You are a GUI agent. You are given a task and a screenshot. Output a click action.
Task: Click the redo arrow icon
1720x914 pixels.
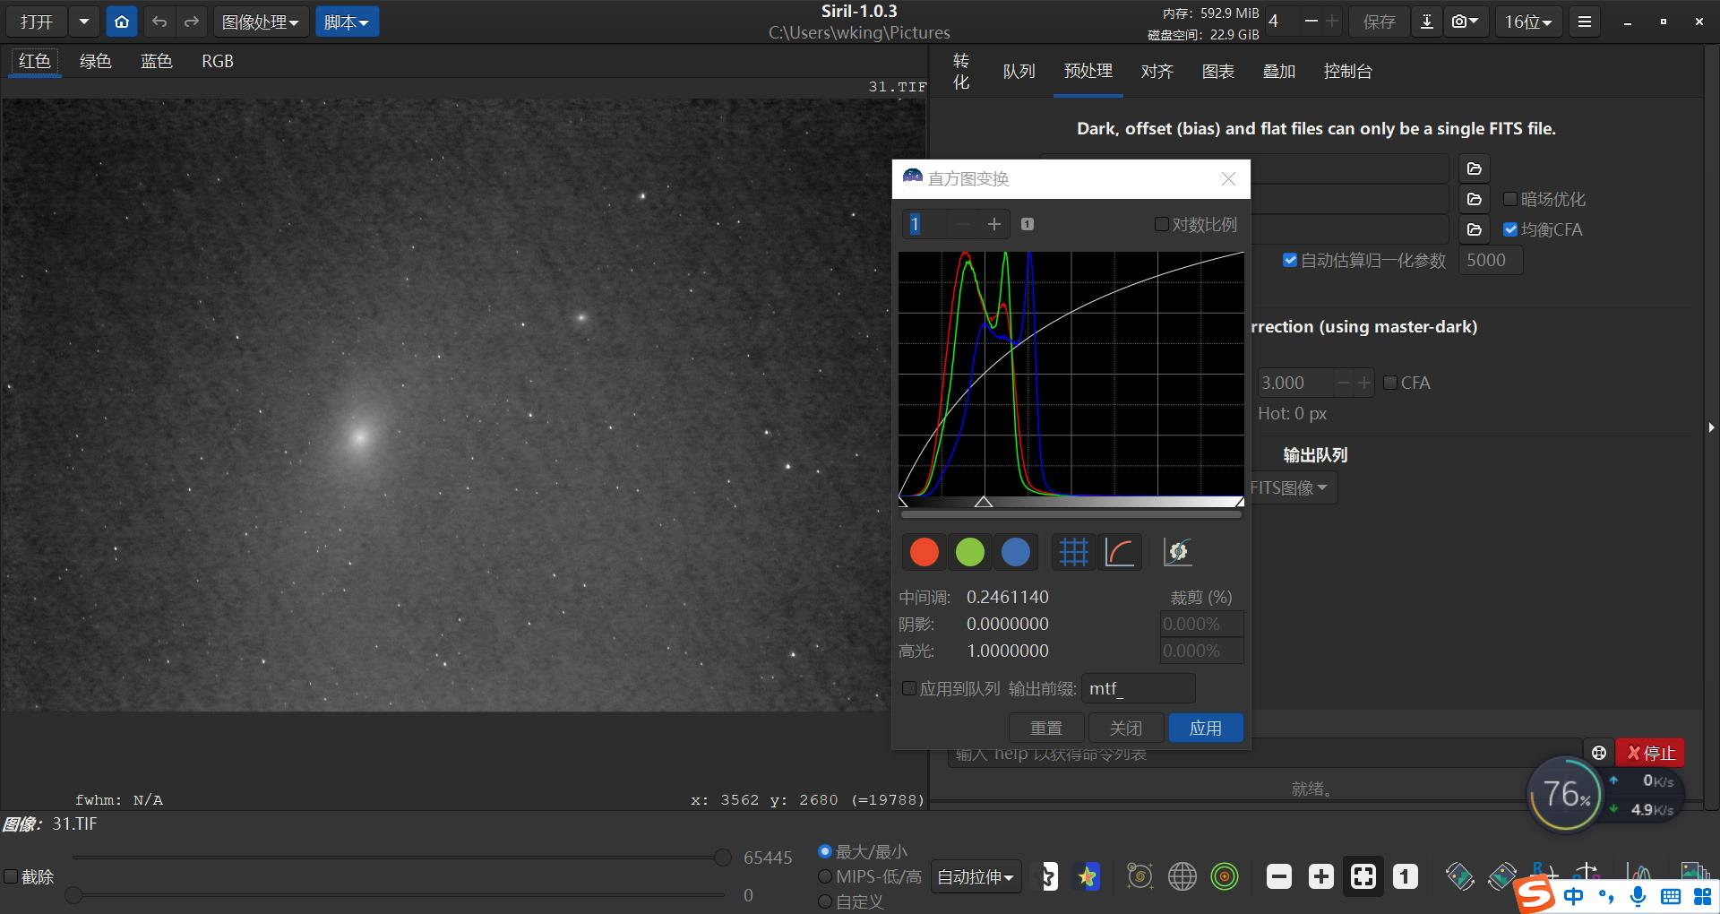click(191, 22)
